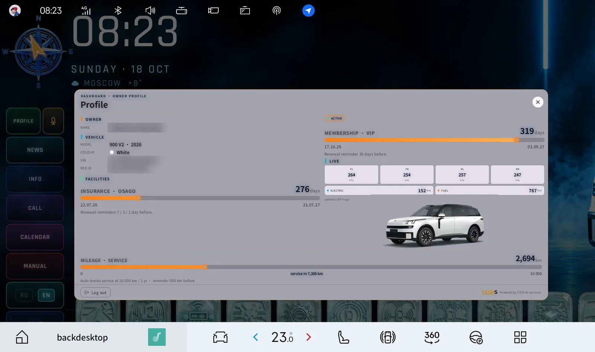Tap the blue navigation arrow icon

[x=308, y=10]
